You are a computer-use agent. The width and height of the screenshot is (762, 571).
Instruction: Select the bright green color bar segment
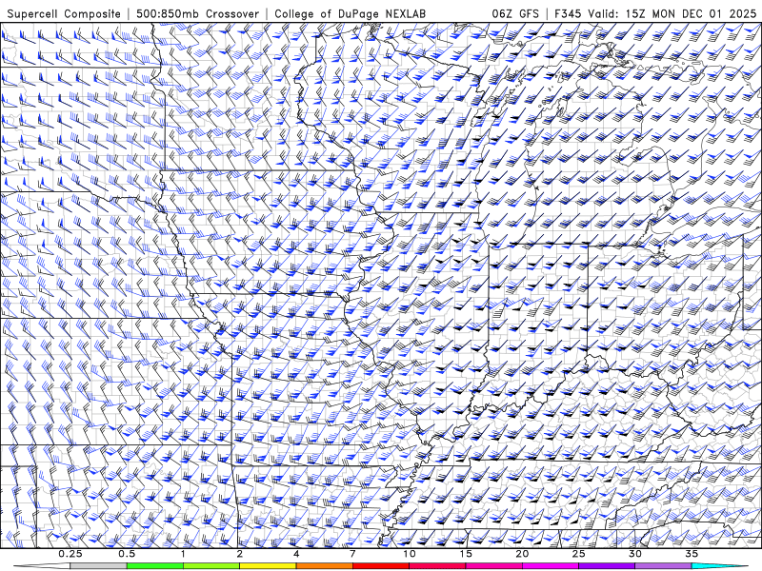pos(155,566)
